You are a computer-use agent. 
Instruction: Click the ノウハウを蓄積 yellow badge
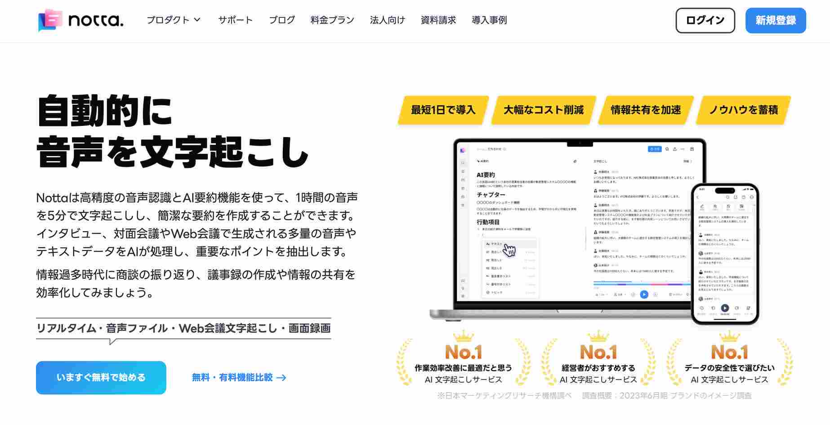pos(743,110)
